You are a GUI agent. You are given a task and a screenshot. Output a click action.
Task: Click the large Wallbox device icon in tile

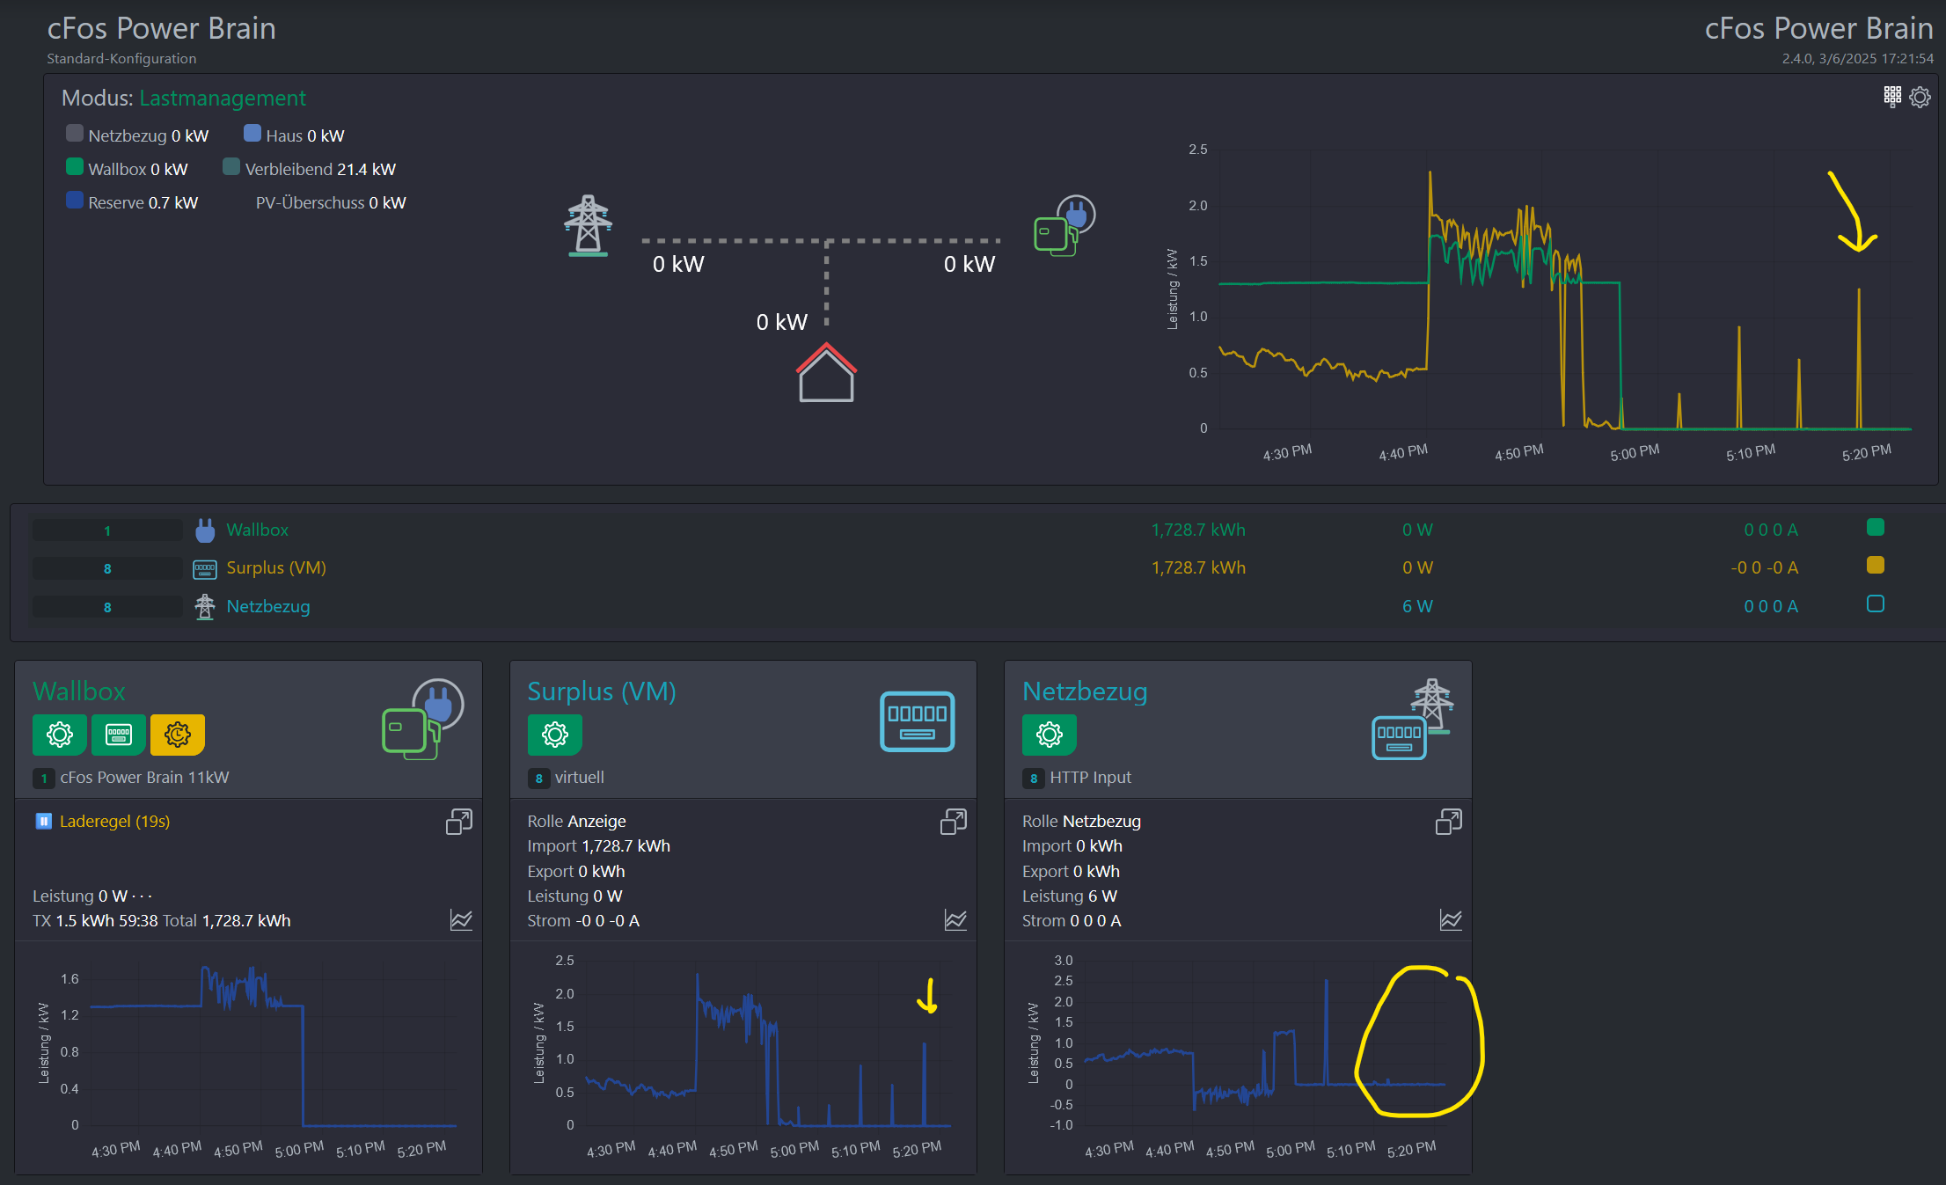click(422, 719)
